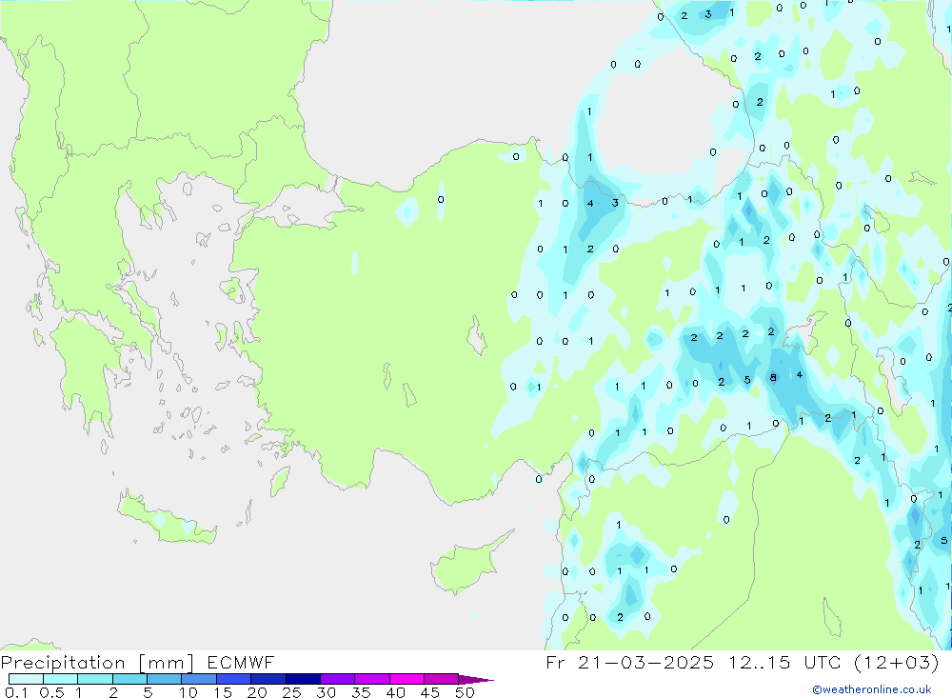Click the island of Crete on the map

(168, 518)
